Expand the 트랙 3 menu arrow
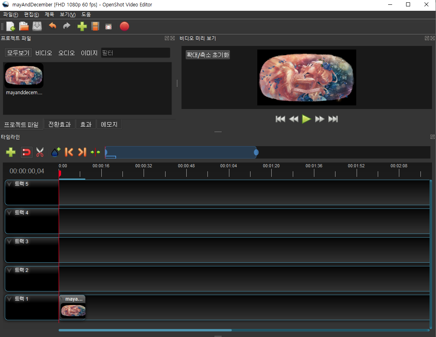This screenshot has width=436, height=337. click(10, 241)
